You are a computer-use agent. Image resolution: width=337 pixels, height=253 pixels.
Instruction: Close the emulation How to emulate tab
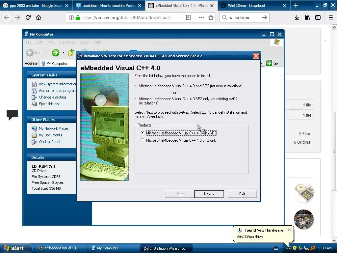[140, 6]
